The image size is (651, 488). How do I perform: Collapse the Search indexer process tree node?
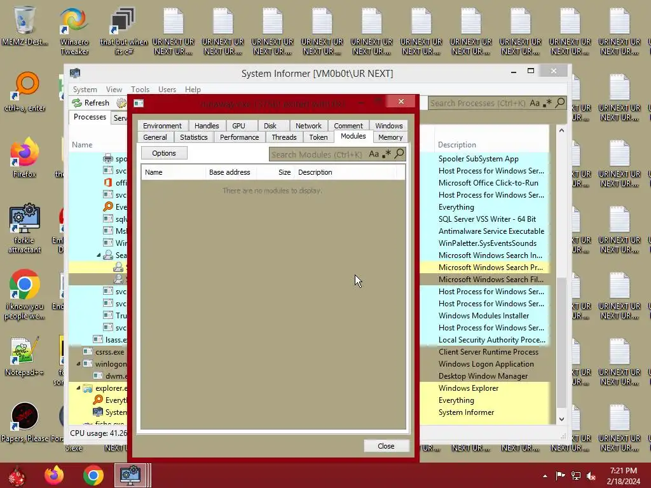click(x=99, y=255)
